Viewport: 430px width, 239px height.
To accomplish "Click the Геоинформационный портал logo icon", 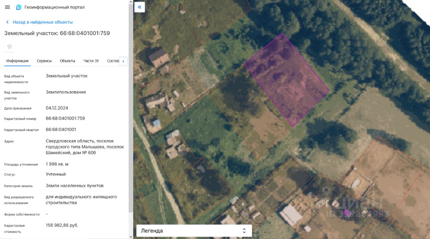I will coord(19,7).
